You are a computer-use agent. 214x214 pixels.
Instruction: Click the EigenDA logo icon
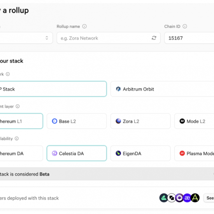pos(118,153)
